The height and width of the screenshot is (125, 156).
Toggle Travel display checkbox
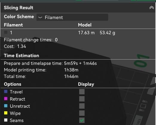(82, 92)
